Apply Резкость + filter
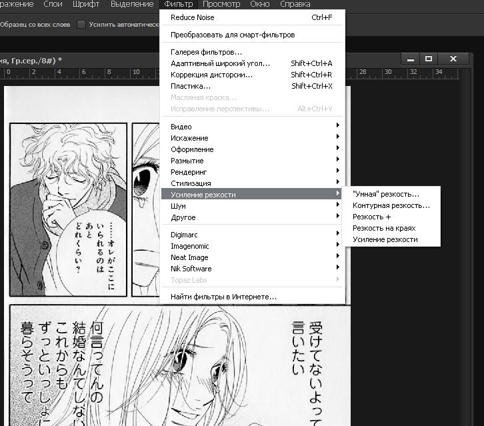This screenshot has width=484, height=426. pyautogui.click(x=391, y=217)
